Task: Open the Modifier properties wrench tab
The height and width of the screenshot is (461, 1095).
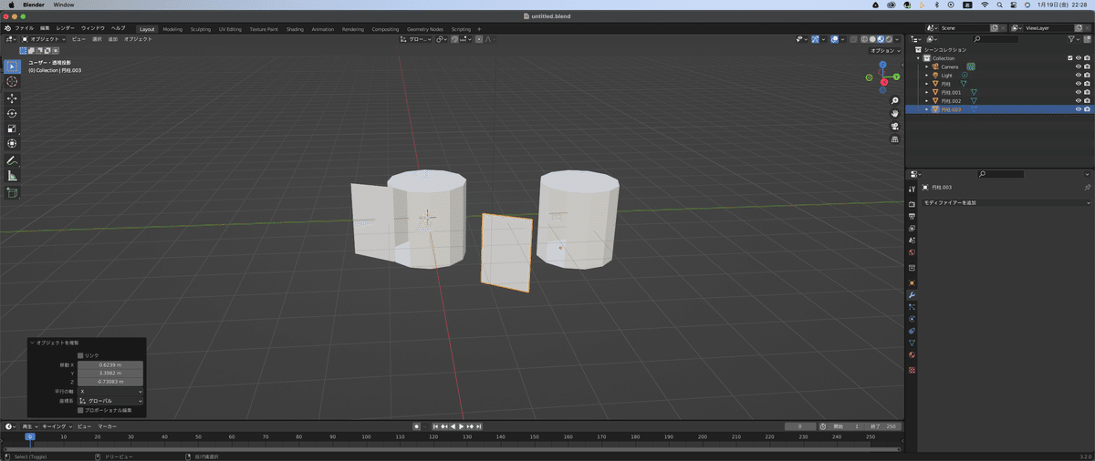Action: pyautogui.click(x=912, y=295)
